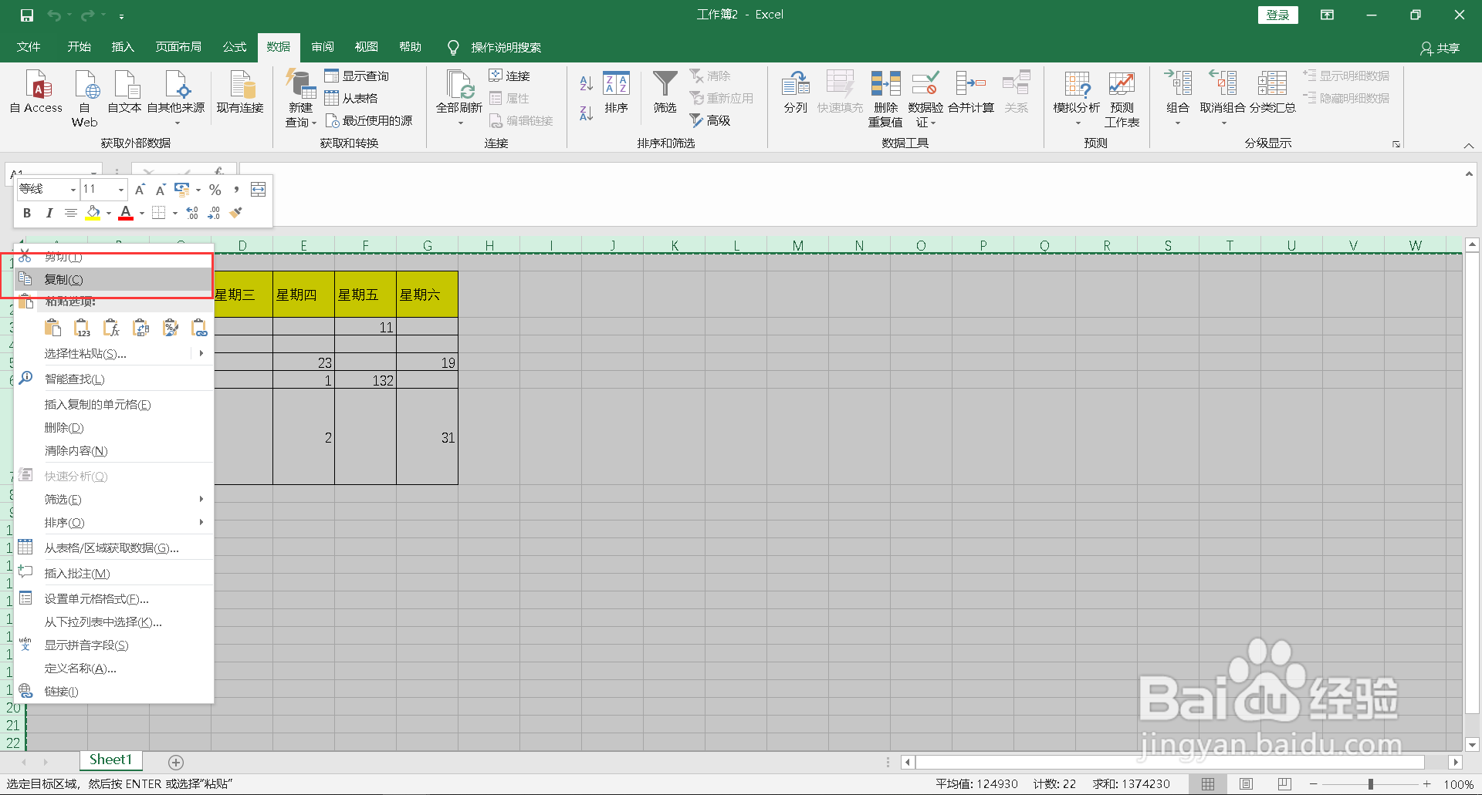Screen dimensions: 1482x795
Task: Click Recent Sources (最近使用的源) button
Action: 369,120
